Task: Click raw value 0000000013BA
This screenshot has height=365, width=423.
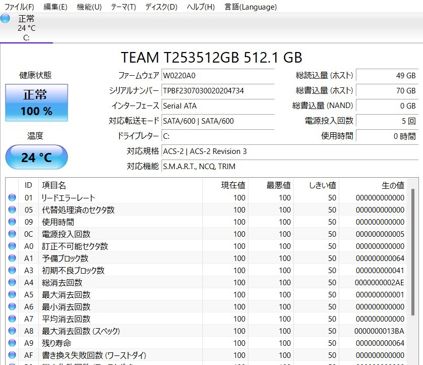Action: [x=379, y=331]
